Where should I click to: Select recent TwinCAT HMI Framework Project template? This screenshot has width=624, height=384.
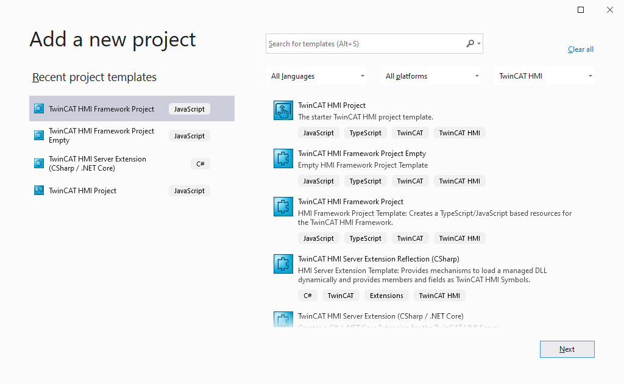pos(132,108)
